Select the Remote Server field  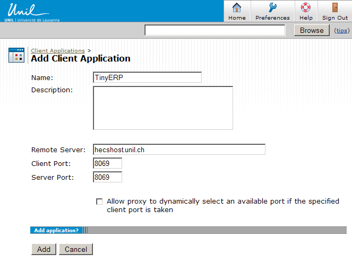tap(178, 150)
